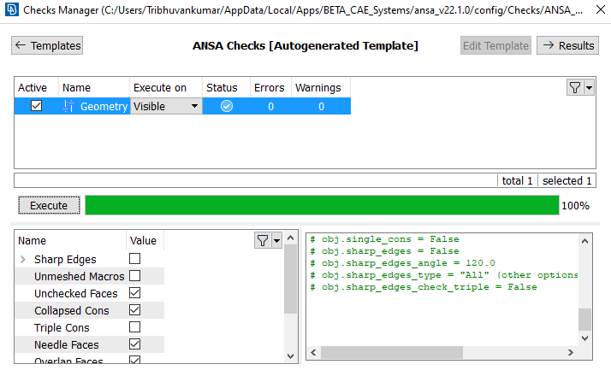
Task: Click the obj.sharp_edges_angle = 120.0 line
Action: [x=402, y=263]
